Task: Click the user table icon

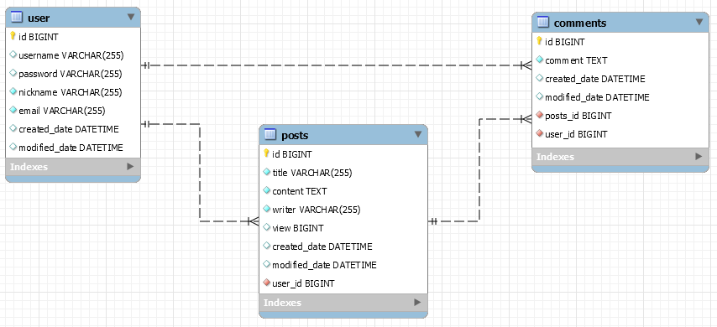Action: (x=17, y=18)
